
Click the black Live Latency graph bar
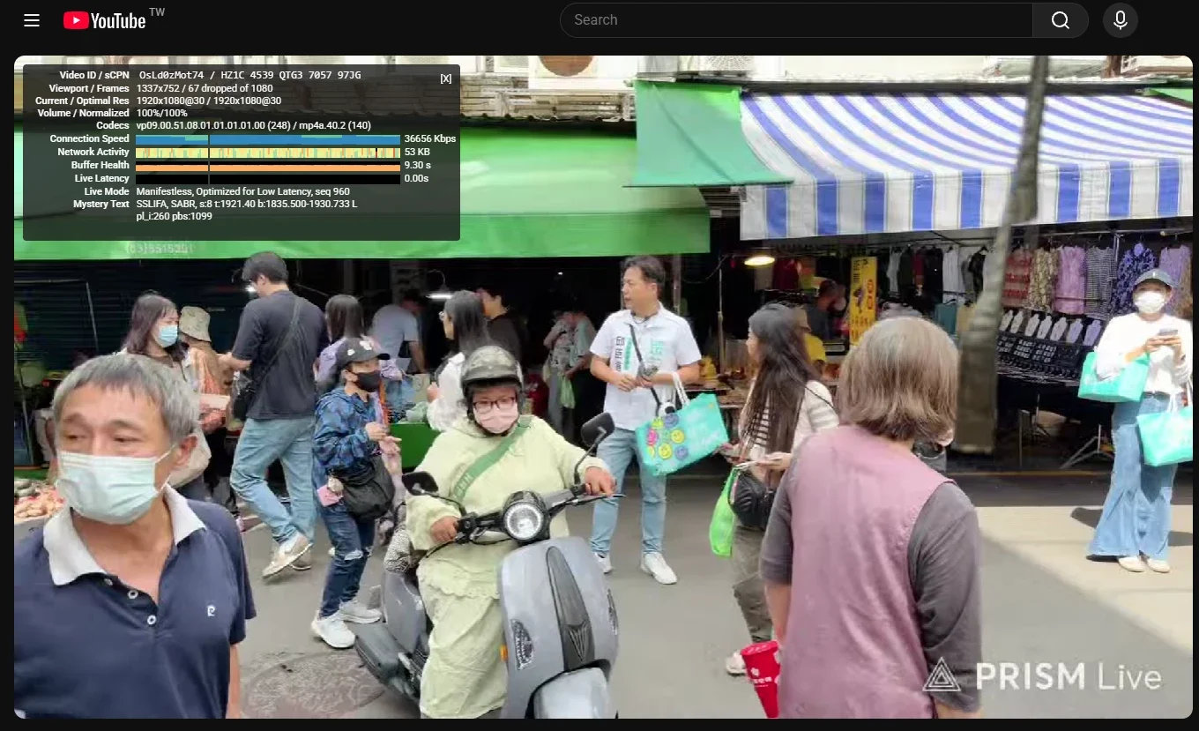pos(268,179)
